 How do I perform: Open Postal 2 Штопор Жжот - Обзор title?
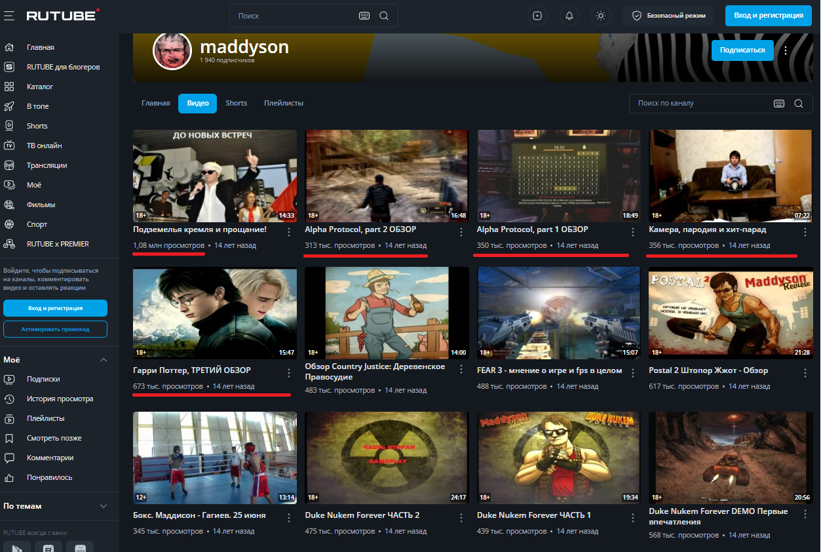708,370
